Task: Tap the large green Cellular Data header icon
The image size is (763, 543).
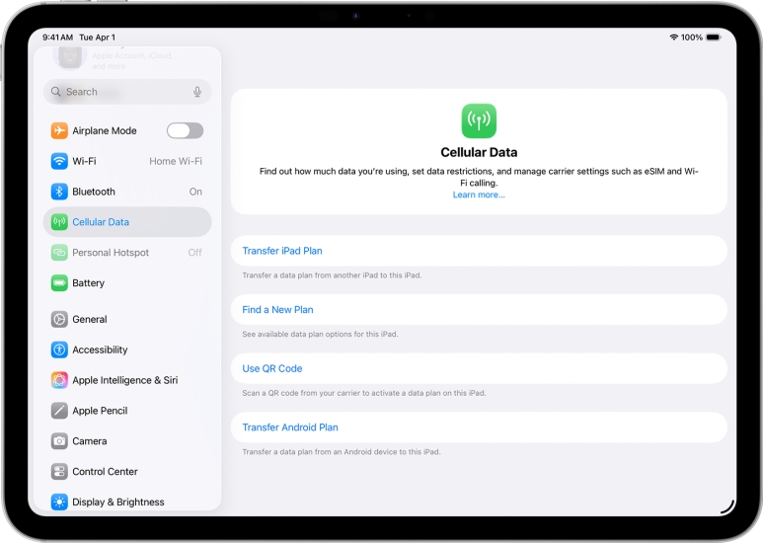Action: tap(479, 120)
